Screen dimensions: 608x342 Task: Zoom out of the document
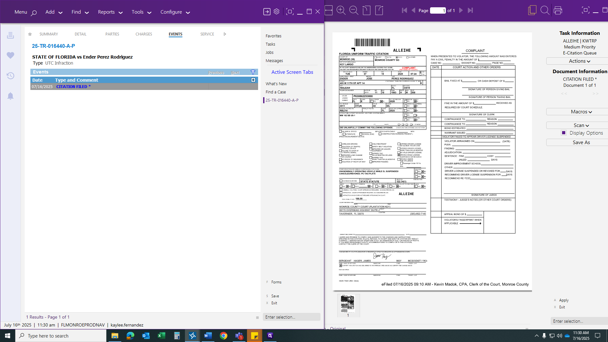[354, 10]
